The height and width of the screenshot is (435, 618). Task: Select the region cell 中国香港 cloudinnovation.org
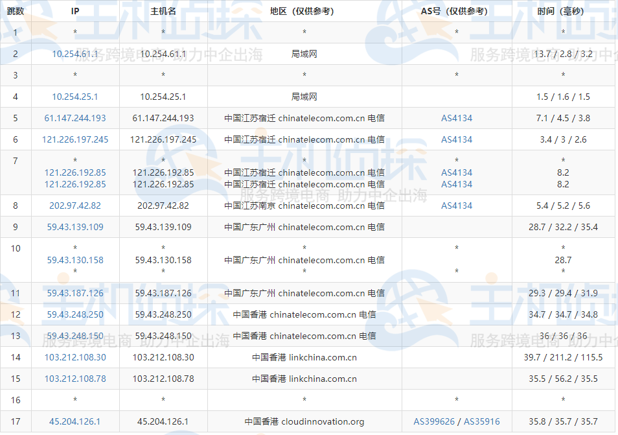[x=303, y=420]
